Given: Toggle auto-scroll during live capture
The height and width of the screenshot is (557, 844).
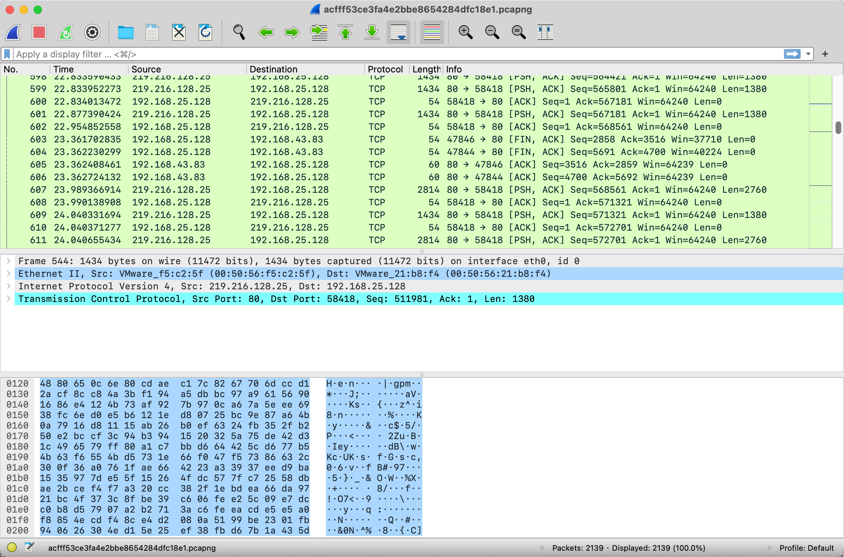Looking at the screenshot, I should [398, 32].
